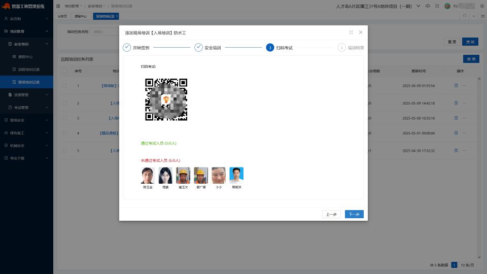Open more actions for 2025-04-30 row

(x=465, y=150)
